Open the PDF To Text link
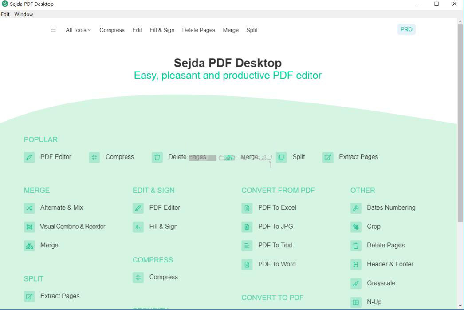 pyautogui.click(x=275, y=245)
